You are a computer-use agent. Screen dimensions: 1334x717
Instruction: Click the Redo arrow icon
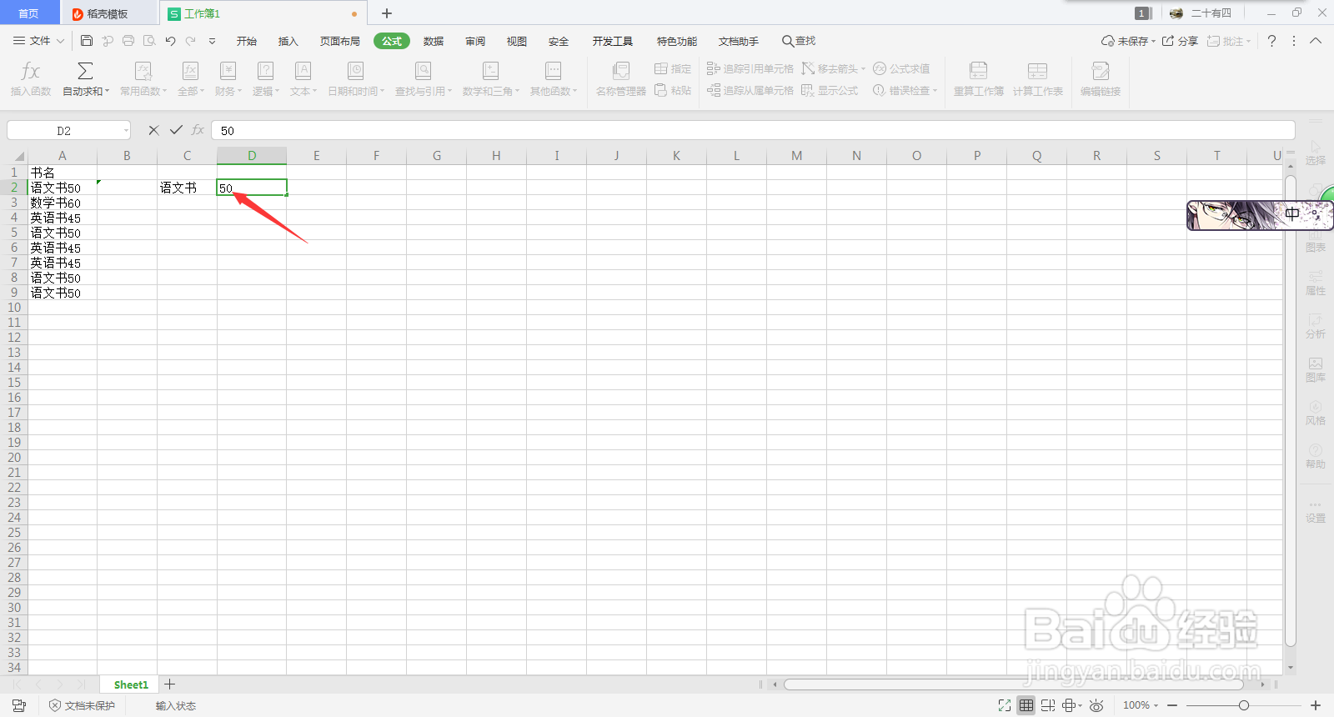point(191,41)
